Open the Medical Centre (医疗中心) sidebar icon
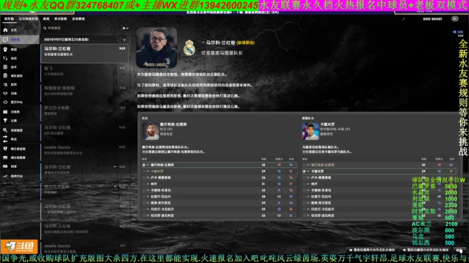The height and width of the screenshot is (263, 469). click(5, 102)
